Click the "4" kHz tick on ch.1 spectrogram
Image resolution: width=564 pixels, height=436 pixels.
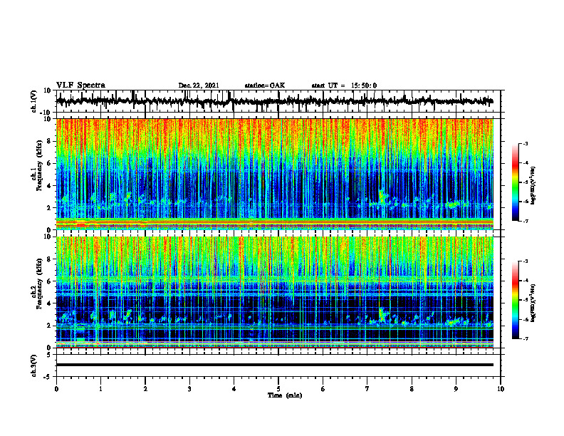[49, 186]
